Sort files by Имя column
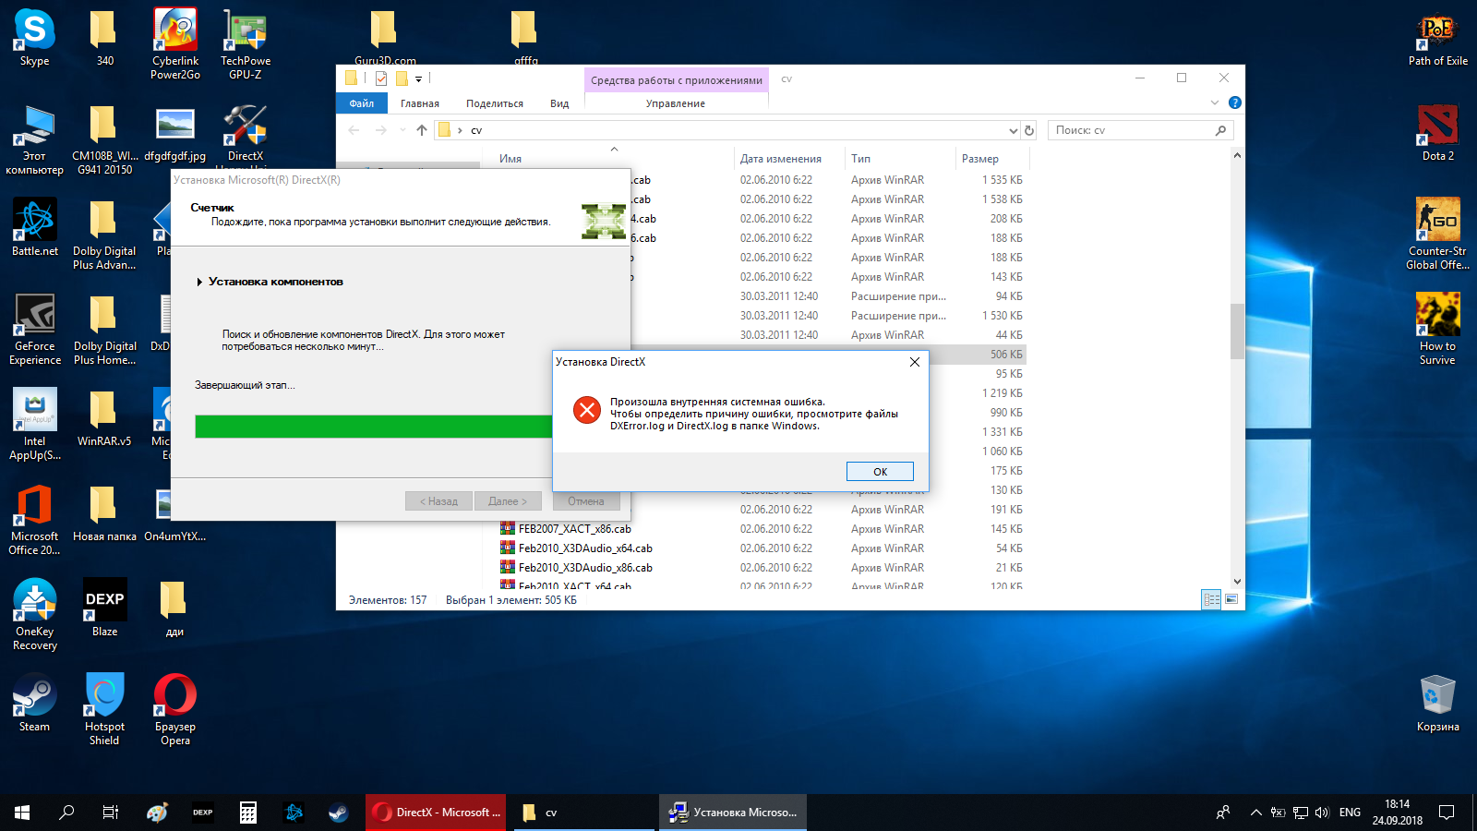The height and width of the screenshot is (831, 1477). point(510,159)
